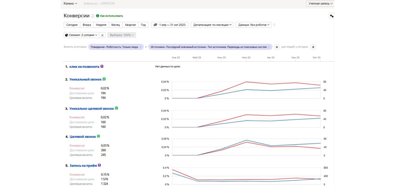Click the bookmark icon next to Конверсии
395x188 pixels.
pos(93,16)
